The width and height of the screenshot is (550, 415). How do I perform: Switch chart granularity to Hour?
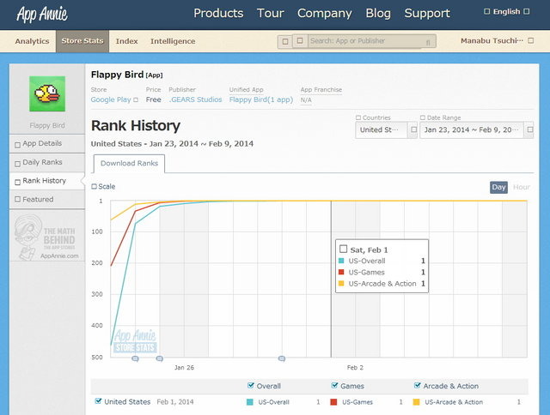tap(522, 187)
